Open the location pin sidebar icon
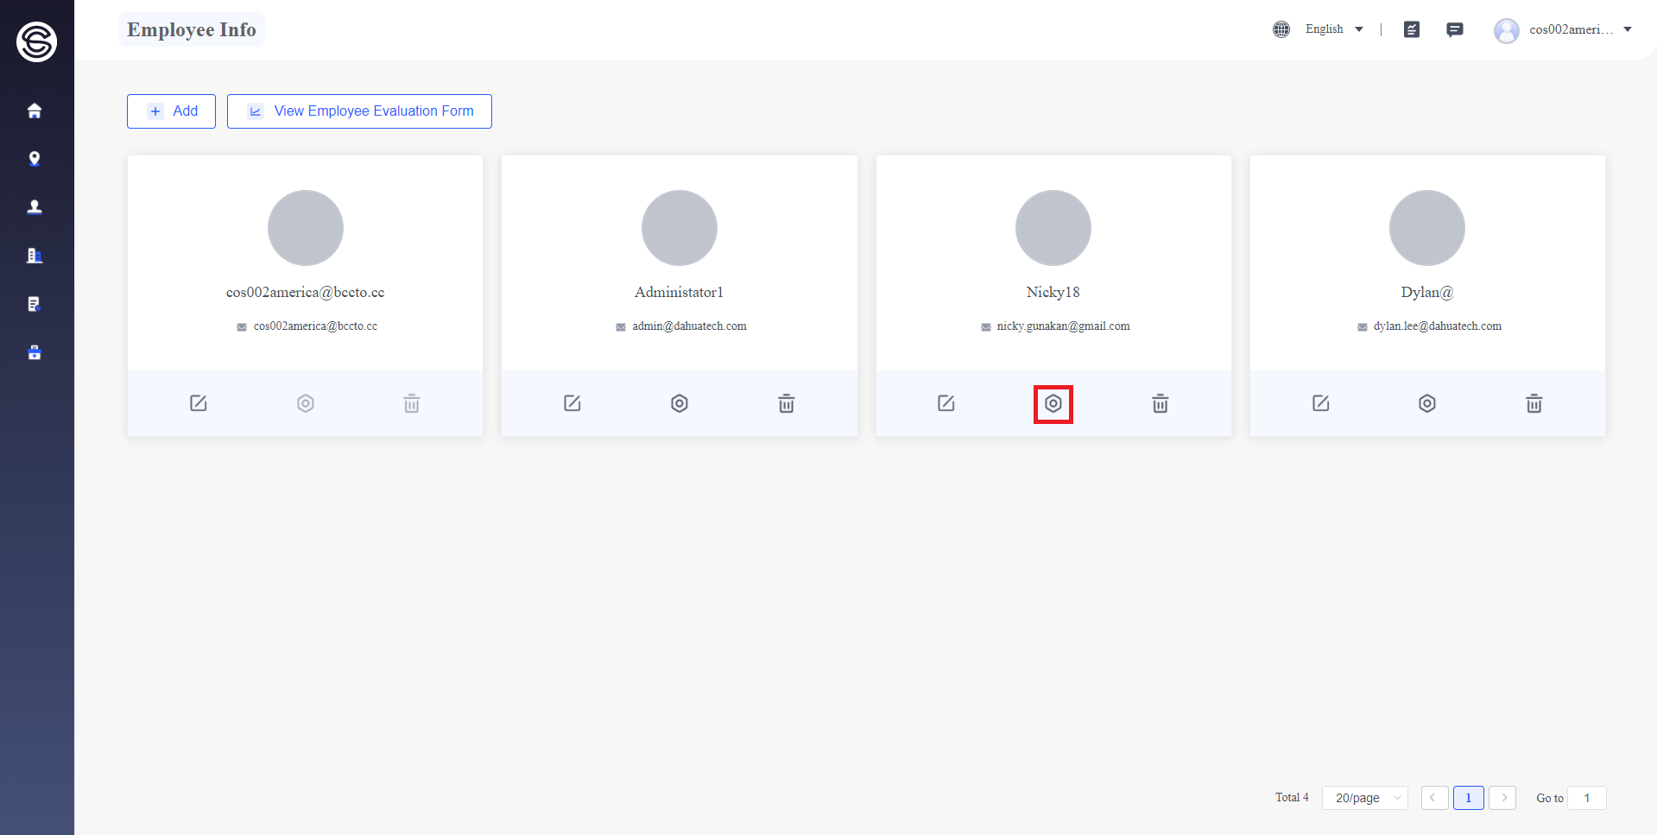Image resolution: width=1657 pixels, height=835 pixels. coord(35,159)
